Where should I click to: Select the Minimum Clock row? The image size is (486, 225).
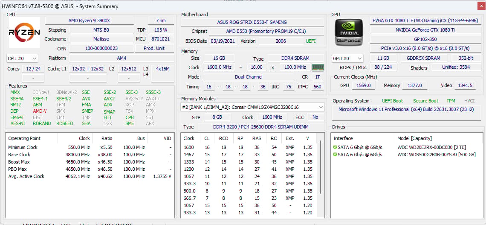(90, 147)
